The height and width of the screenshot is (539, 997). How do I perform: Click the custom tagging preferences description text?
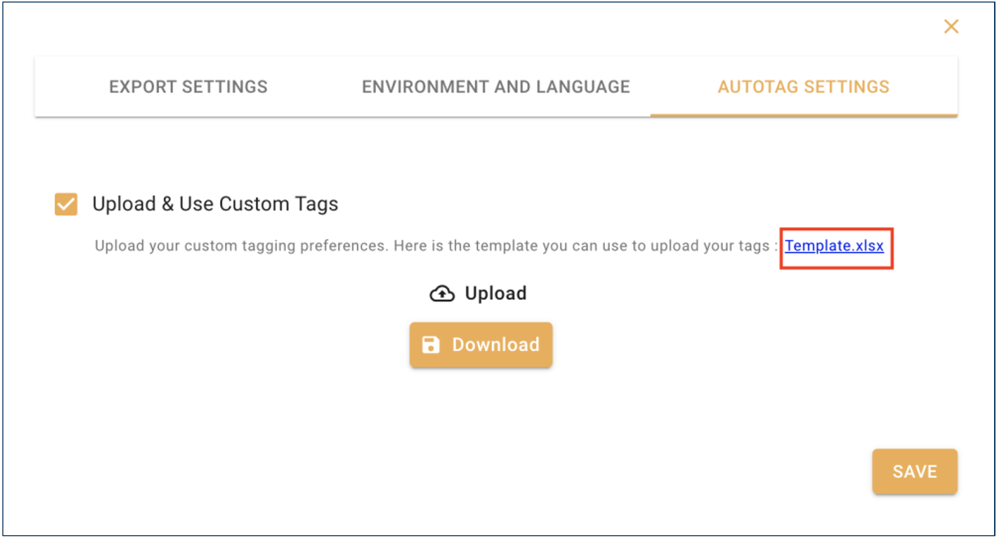pos(241,246)
